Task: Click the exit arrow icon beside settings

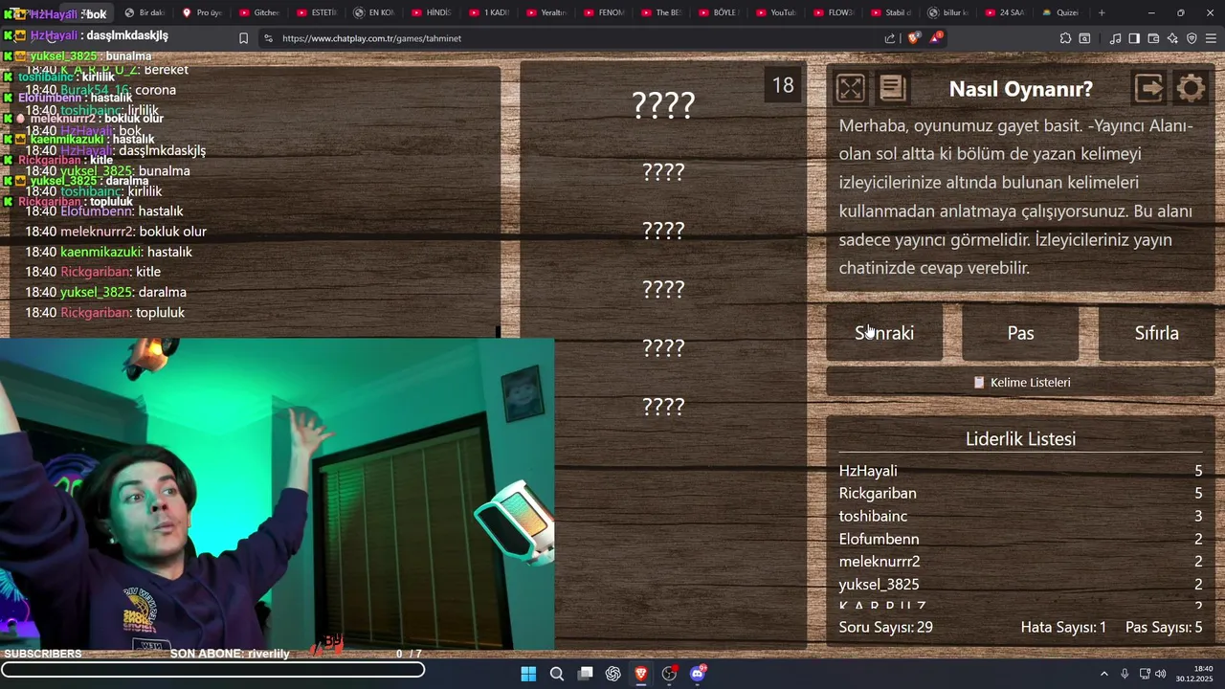Action: pyautogui.click(x=1148, y=88)
